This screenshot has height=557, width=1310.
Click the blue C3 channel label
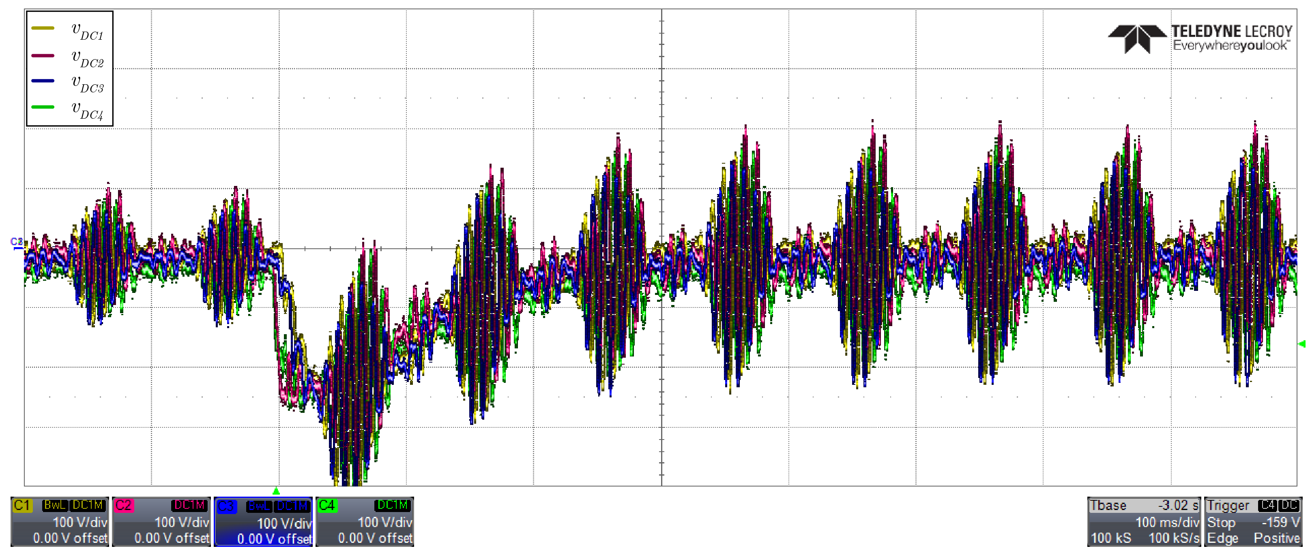point(227,506)
